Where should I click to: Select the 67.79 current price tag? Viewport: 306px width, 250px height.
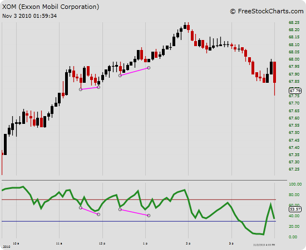click(295, 91)
